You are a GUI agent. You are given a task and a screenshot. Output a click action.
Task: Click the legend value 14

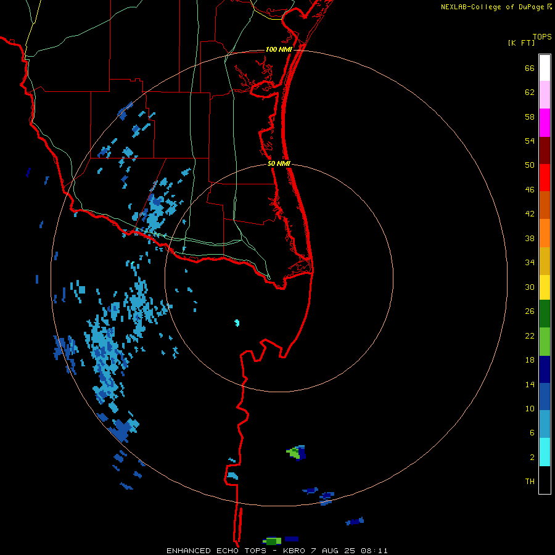(x=530, y=384)
